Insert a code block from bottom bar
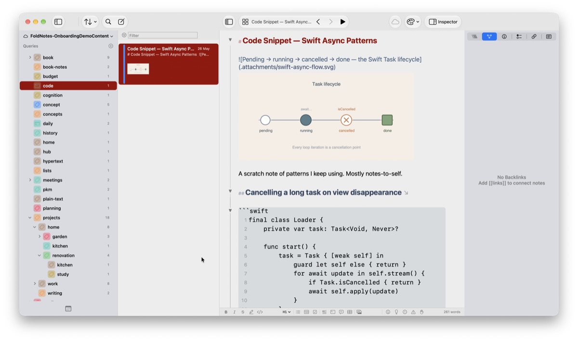The height and width of the screenshot is (341, 578). pyautogui.click(x=332, y=312)
